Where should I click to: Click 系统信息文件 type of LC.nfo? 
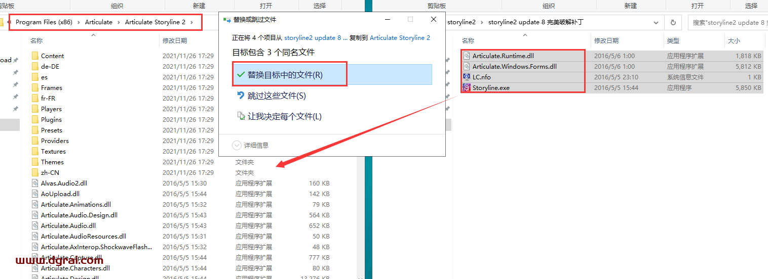(685, 77)
